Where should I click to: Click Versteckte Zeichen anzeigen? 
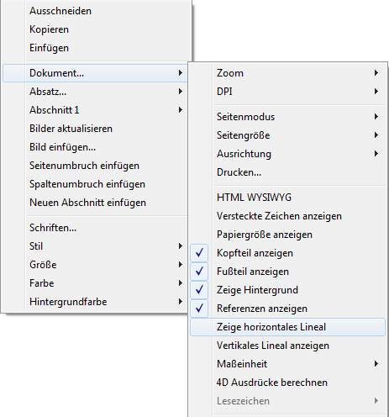tap(287, 216)
